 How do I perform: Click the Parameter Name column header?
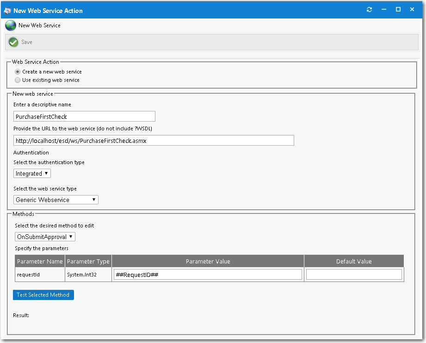(x=40, y=261)
